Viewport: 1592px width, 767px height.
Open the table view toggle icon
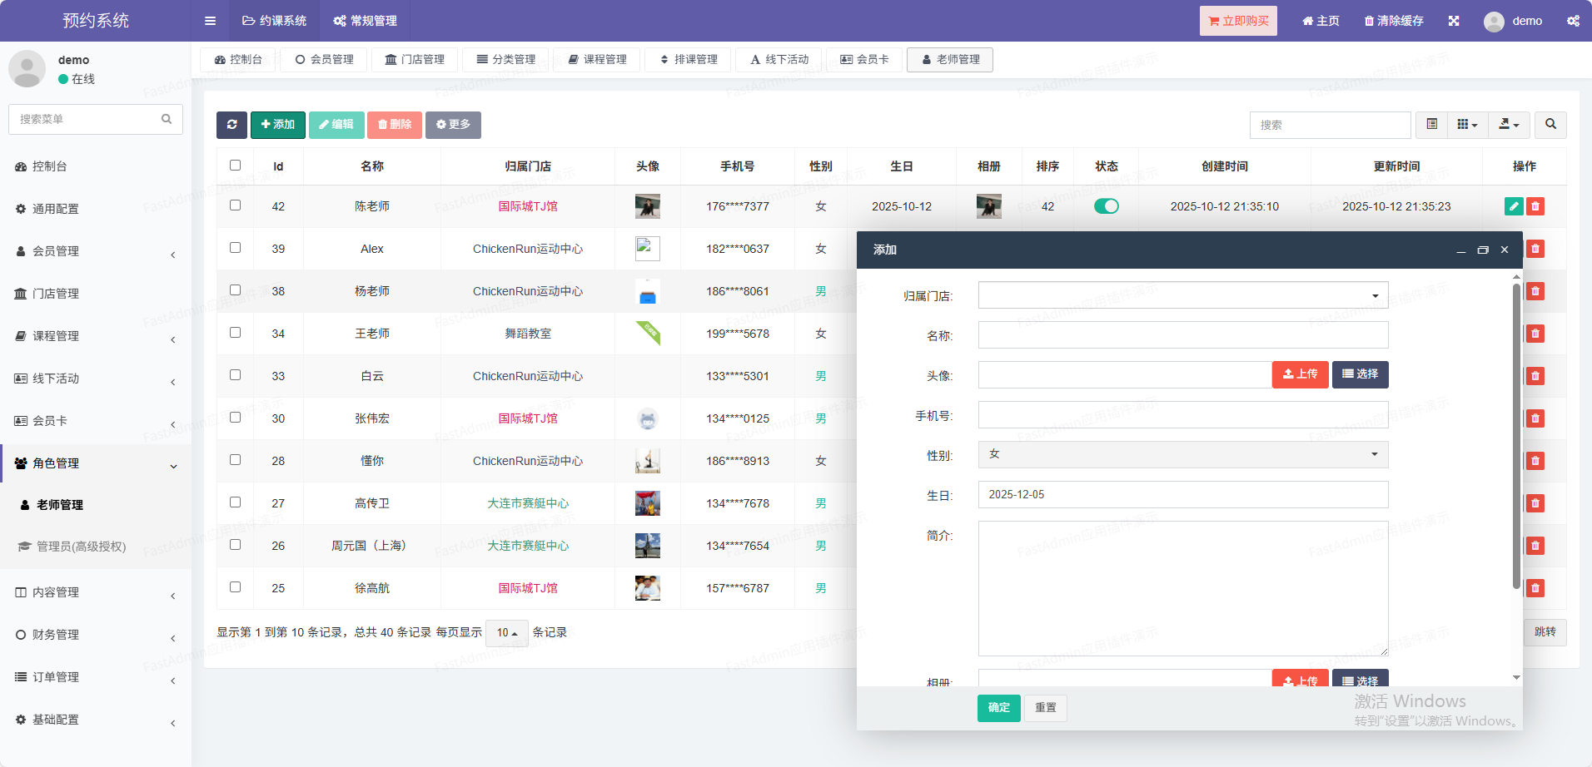coord(1431,125)
